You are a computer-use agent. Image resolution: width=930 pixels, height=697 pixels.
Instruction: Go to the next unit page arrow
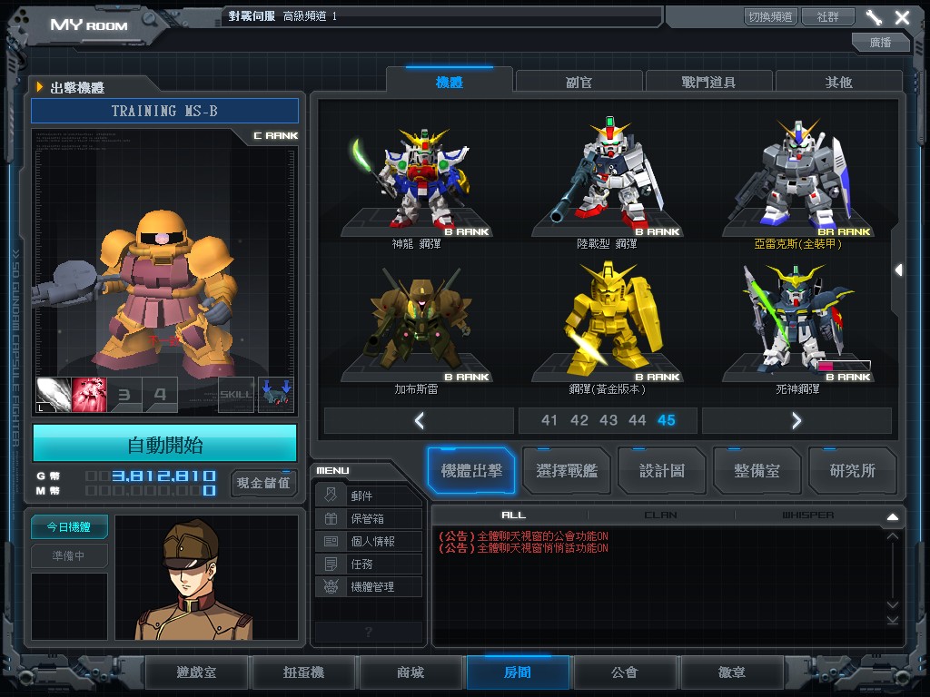click(x=796, y=420)
